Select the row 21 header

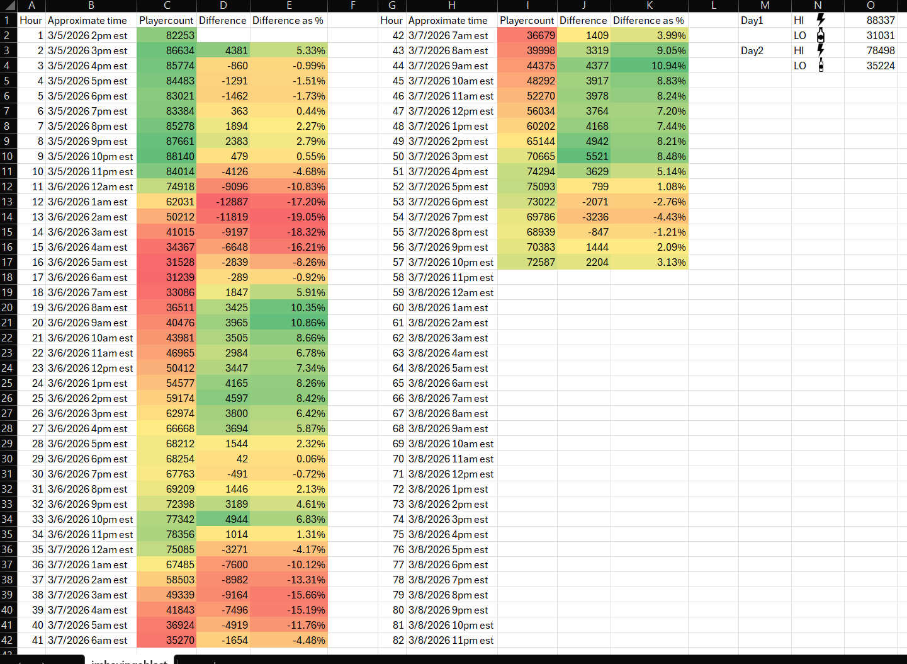[8, 323]
